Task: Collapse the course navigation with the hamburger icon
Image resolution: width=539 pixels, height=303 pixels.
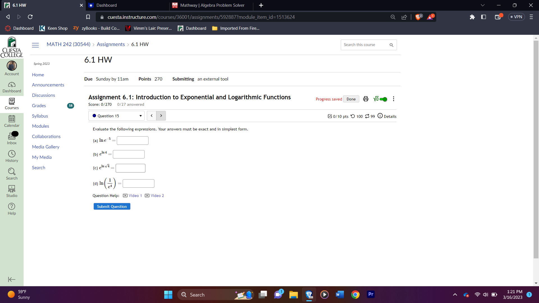Action: coord(35,45)
